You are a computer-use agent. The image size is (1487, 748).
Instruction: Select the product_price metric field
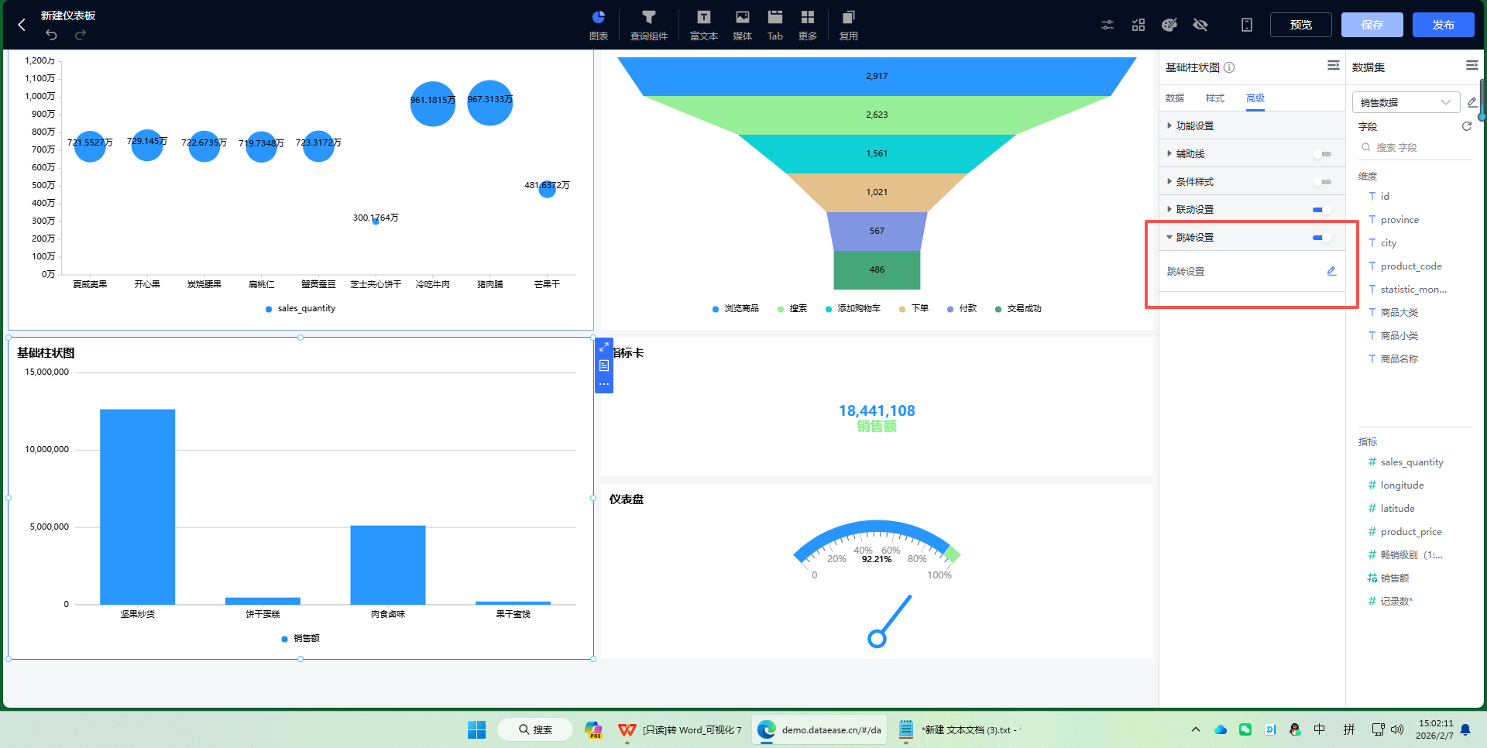click(x=1410, y=532)
